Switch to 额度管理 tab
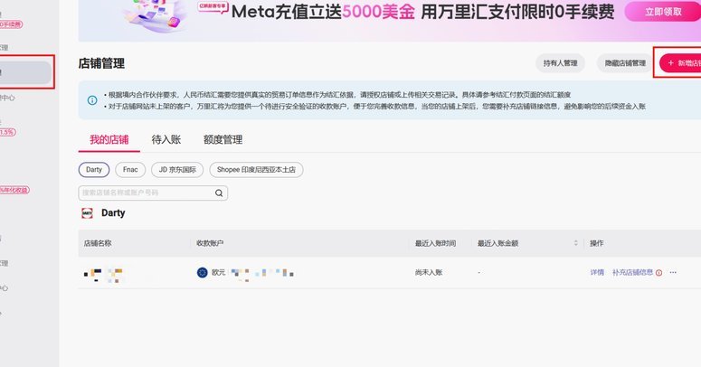The image size is (701, 367). (x=223, y=139)
